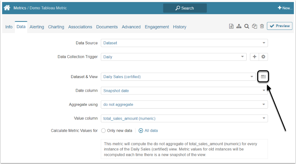Click the home icon
The height and width of the screenshot is (164, 296).
[7, 8]
